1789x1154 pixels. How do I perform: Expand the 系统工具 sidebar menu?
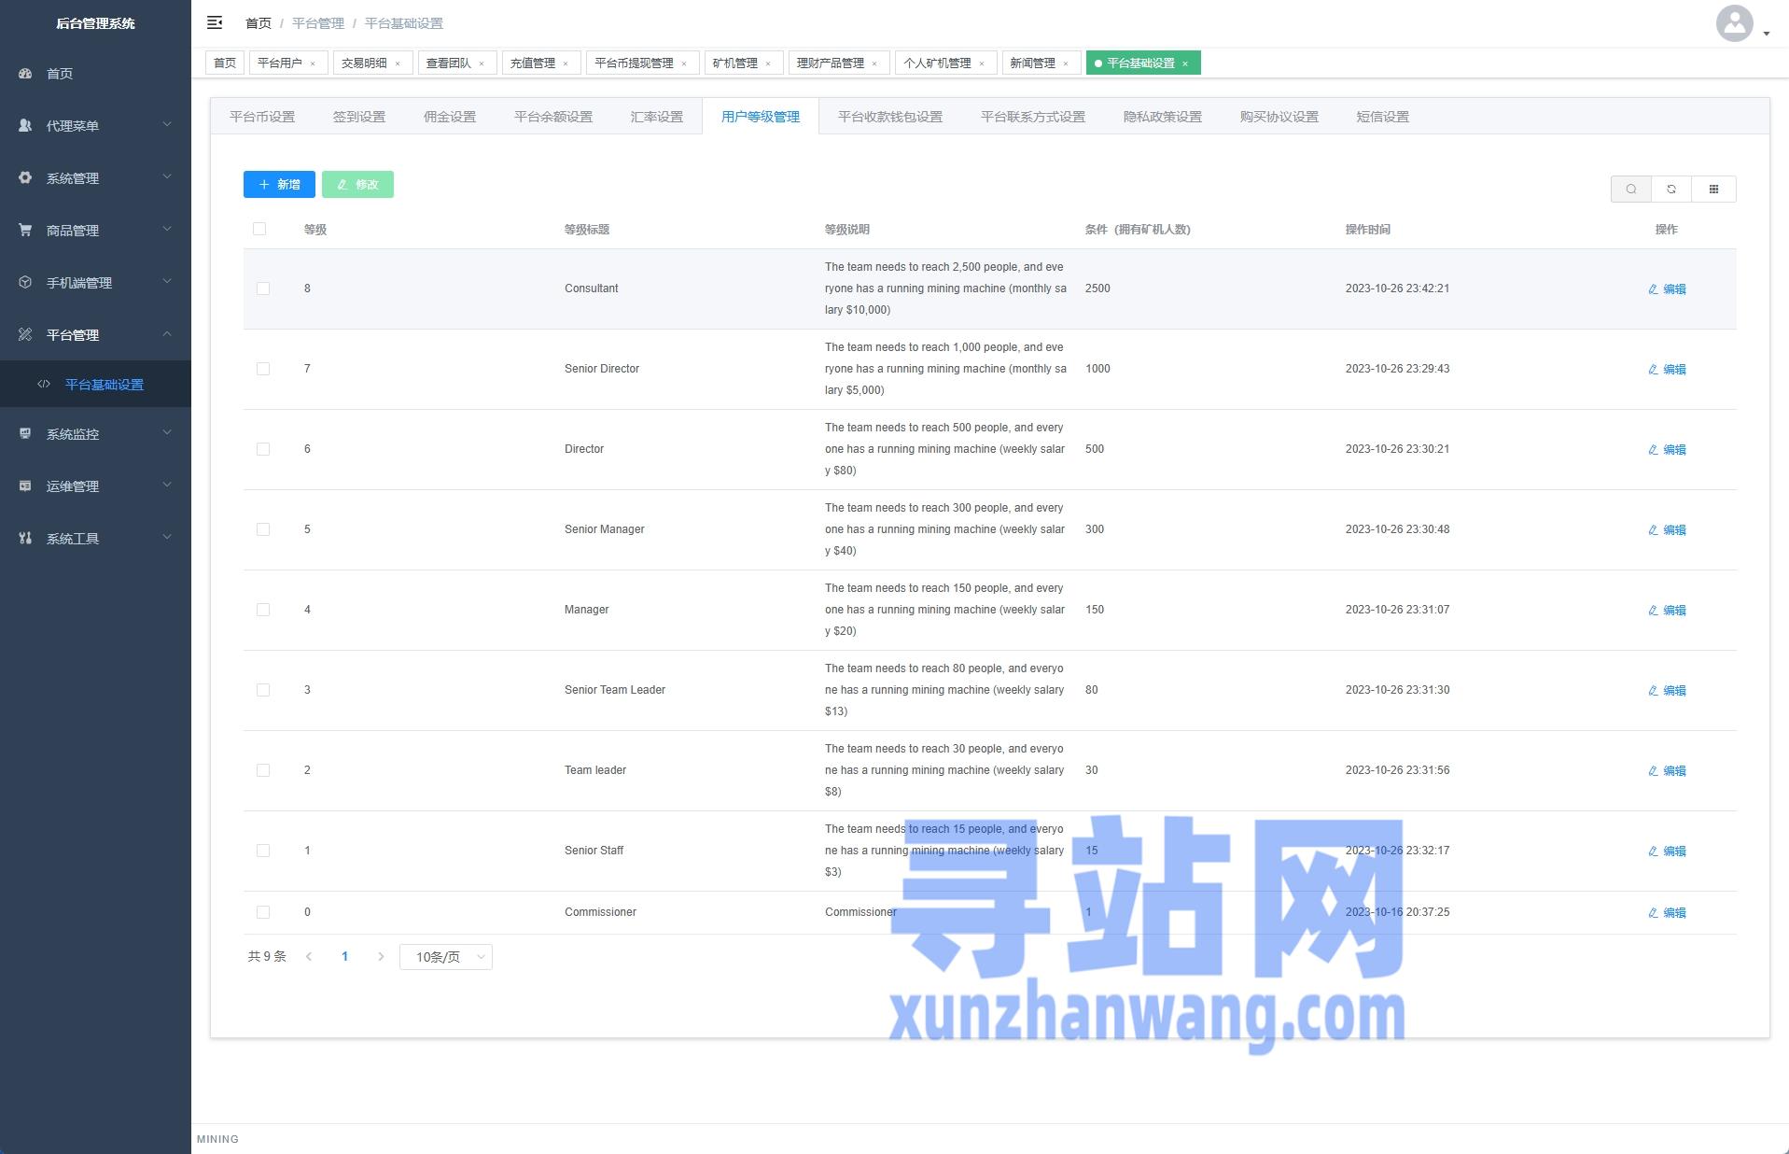(x=95, y=539)
